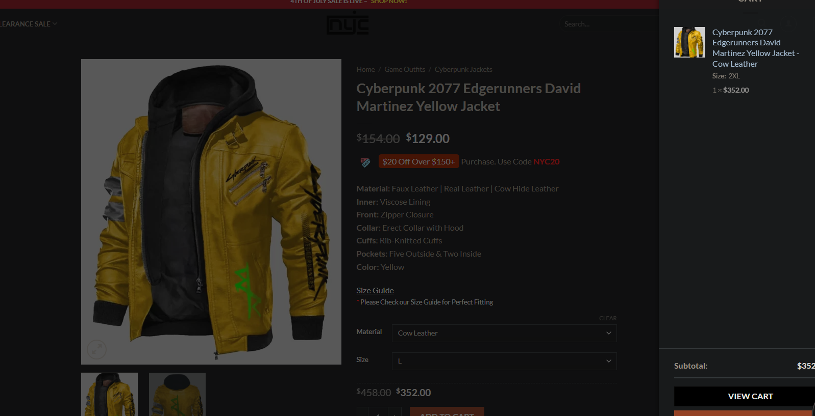Open the Game Outfits breadcrumb
Viewport: 815px width, 416px height.
pos(405,69)
